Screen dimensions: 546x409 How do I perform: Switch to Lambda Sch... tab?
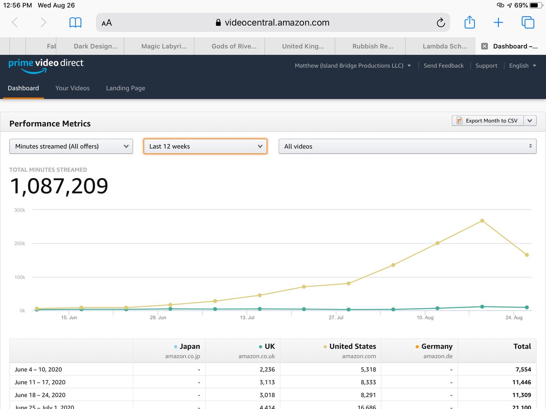click(x=440, y=46)
